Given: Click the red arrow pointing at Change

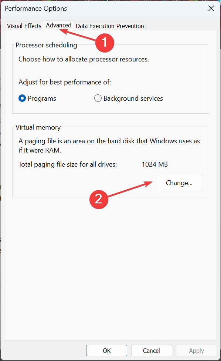Looking at the screenshot, I should pos(130,189).
